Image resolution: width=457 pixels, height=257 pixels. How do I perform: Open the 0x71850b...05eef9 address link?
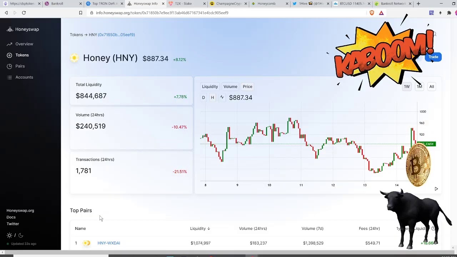(x=116, y=35)
